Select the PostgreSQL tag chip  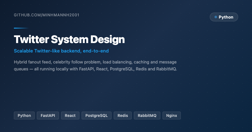97,115
